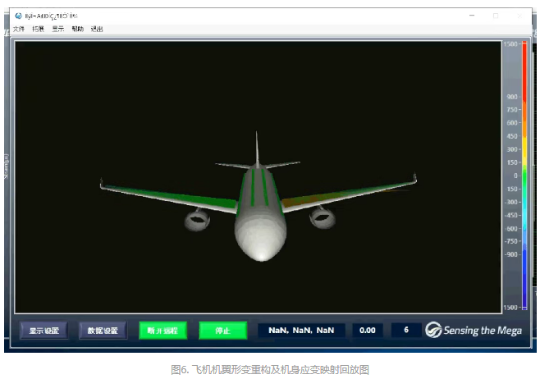Image resolution: width=540 pixels, height=379 pixels.
Task: Click the 0.00 value field
Action: (368, 331)
